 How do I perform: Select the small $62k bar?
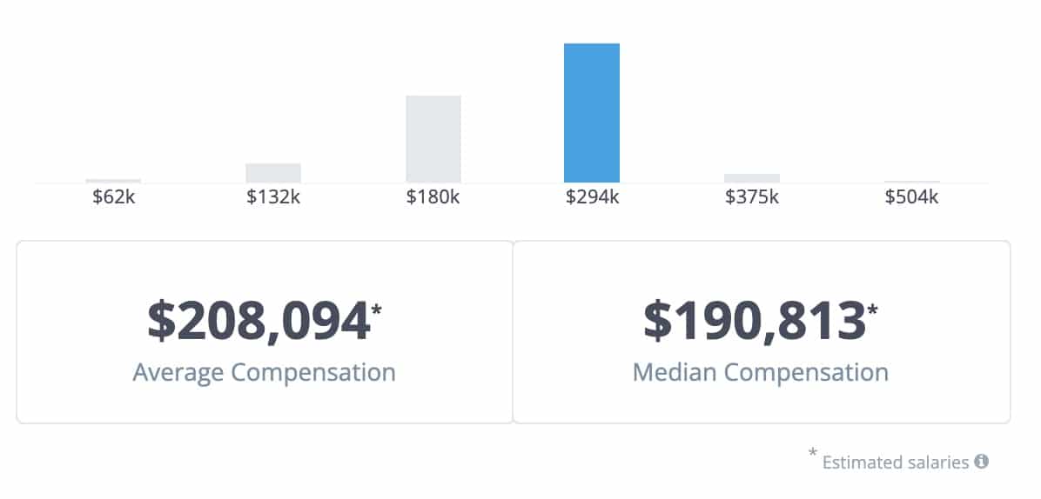[x=113, y=181]
